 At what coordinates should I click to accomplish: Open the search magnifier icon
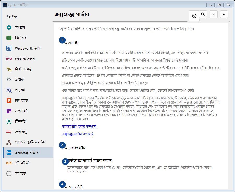[x=203, y=14]
